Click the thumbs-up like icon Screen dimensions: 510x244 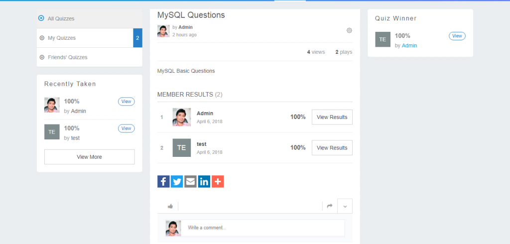(x=170, y=206)
